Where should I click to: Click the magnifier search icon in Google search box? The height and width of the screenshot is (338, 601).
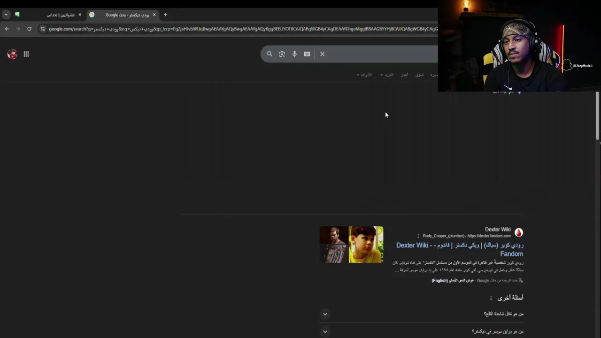pos(270,54)
